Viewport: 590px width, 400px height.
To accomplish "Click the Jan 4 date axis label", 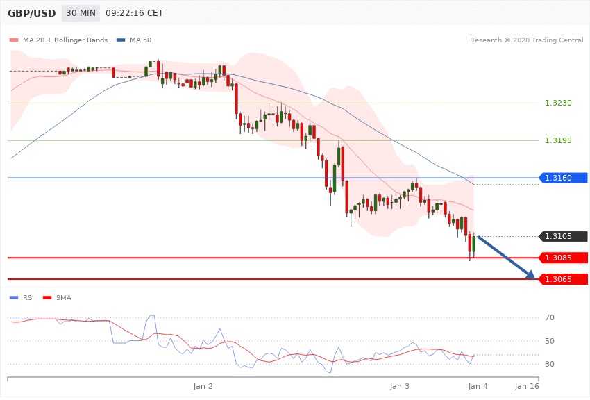I will click(x=478, y=386).
